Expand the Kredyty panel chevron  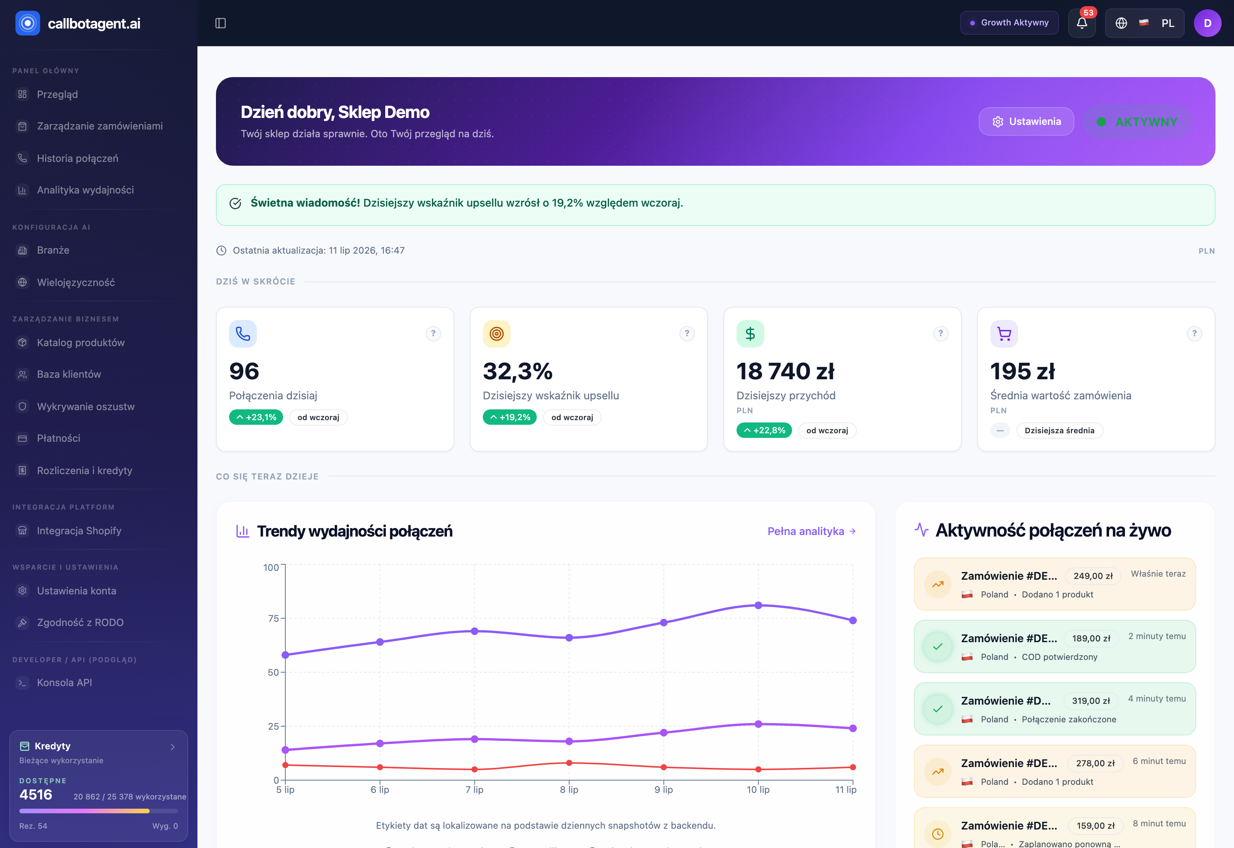173,747
